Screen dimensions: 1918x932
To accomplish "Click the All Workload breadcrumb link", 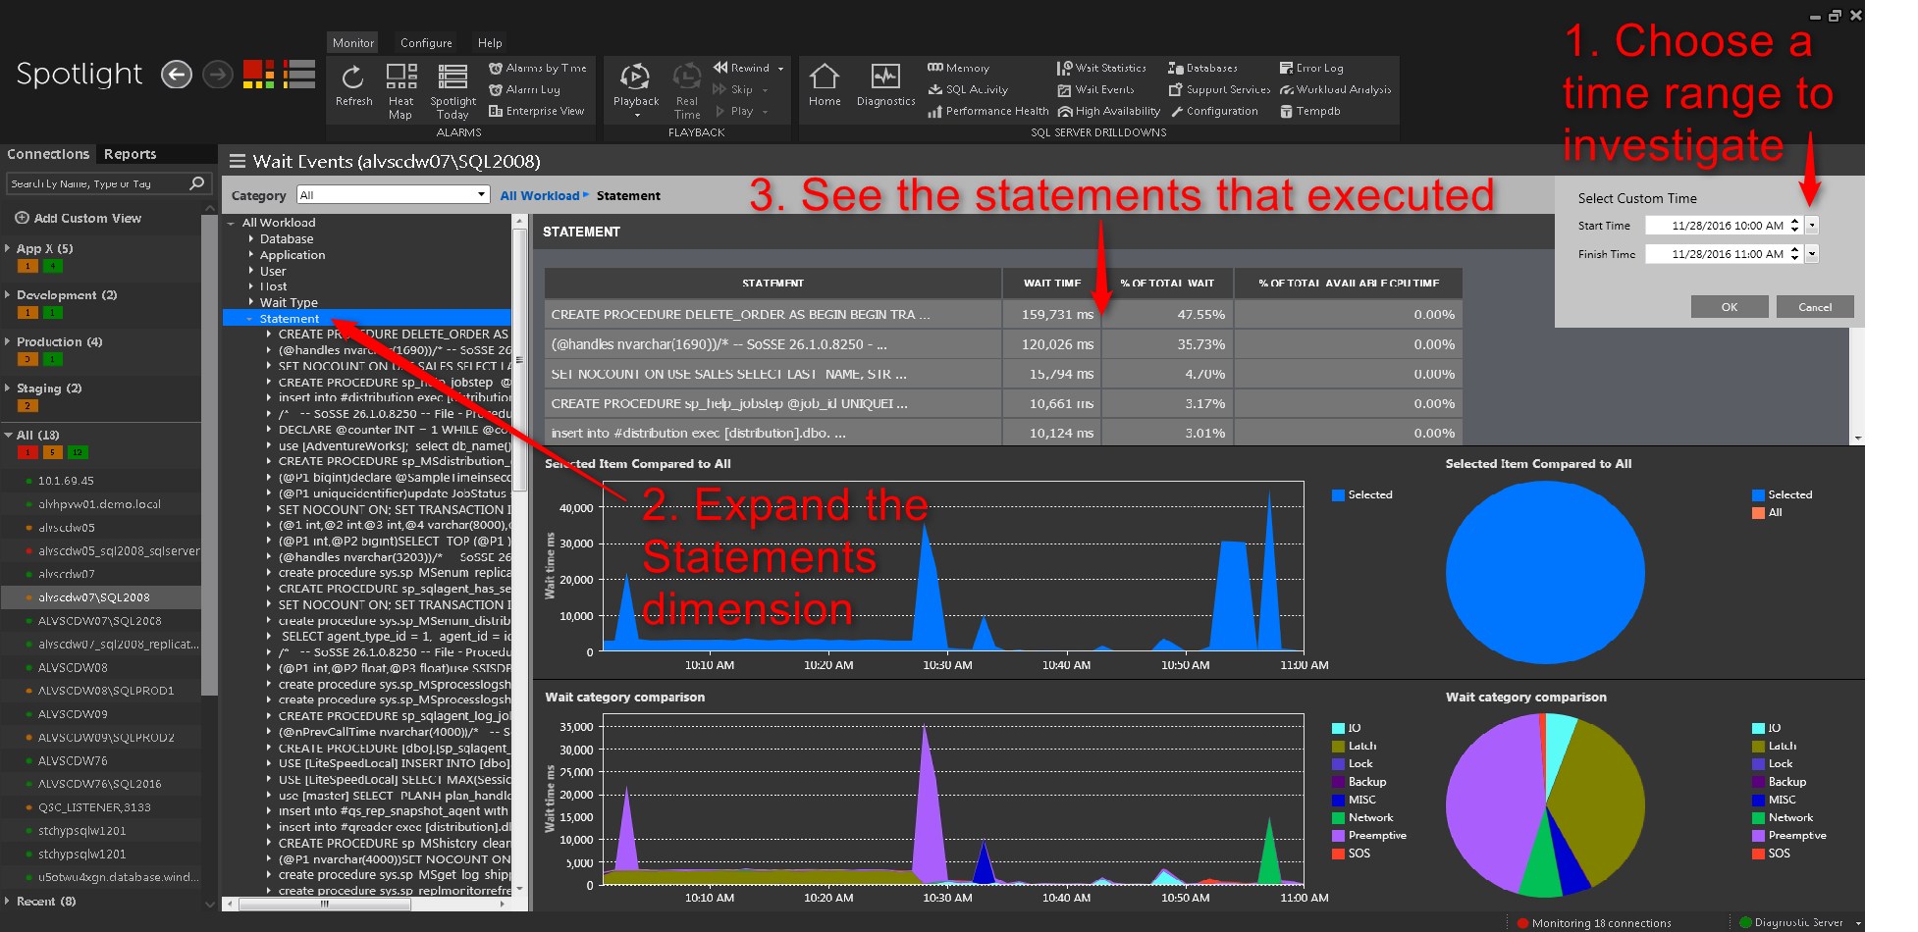I will 539,196.
